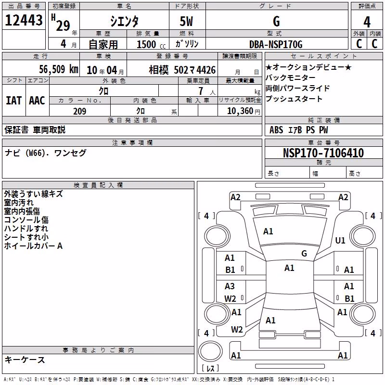Click the C grade under 内装
385x385 pixels.
pyautogui.click(x=374, y=43)
